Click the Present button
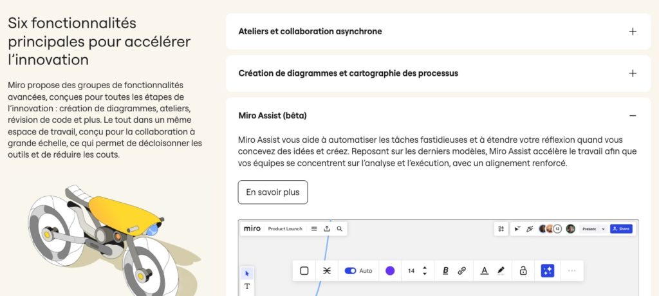 589,228
